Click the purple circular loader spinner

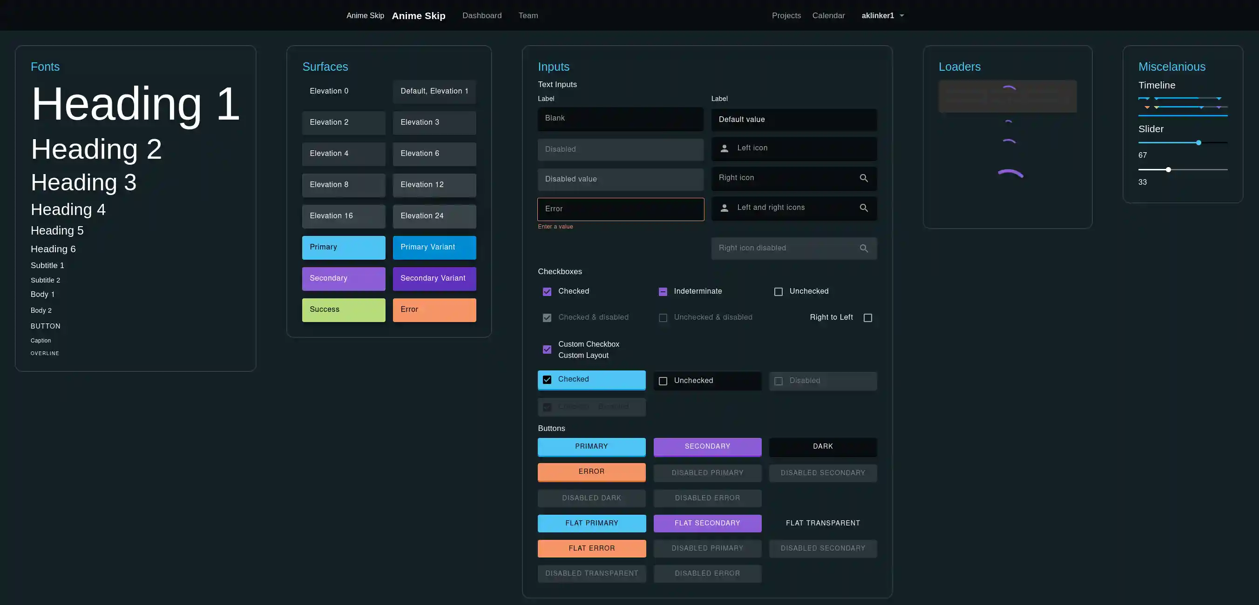[1010, 174]
